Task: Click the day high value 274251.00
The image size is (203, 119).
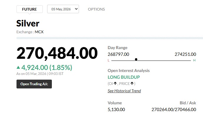Action: [185, 54]
